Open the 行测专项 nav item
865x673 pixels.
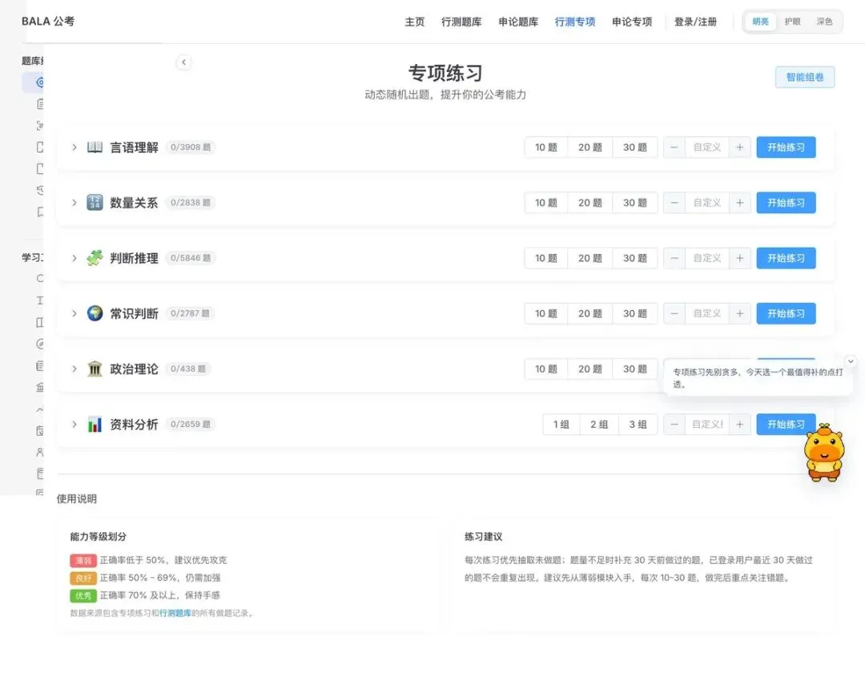575,22
